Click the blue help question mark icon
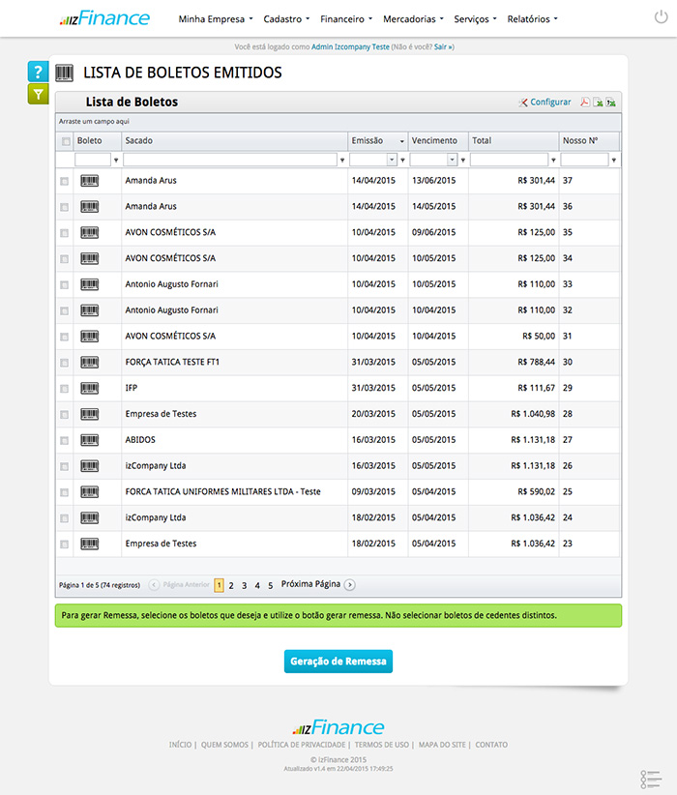Image resolution: width=677 pixels, height=795 pixels. pyautogui.click(x=38, y=72)
